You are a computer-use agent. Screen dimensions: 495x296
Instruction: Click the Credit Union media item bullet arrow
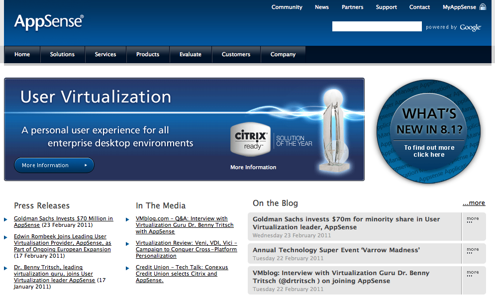pos(127,268)
